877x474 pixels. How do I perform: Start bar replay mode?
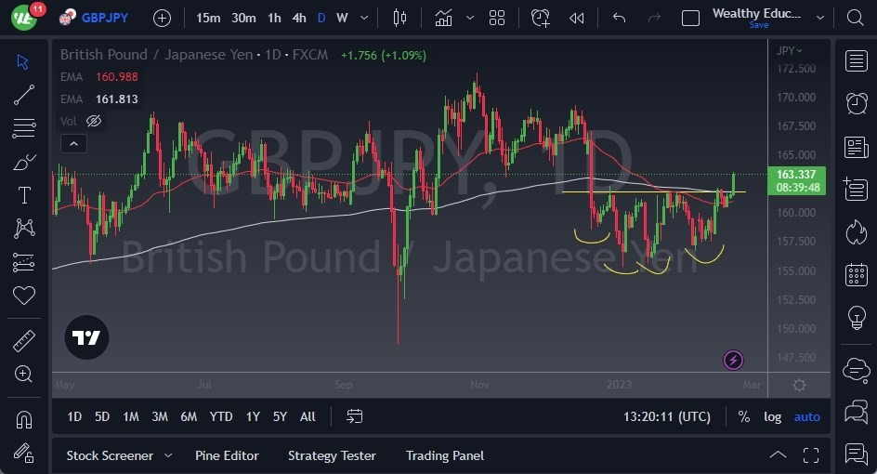click(x=577, y=19)
